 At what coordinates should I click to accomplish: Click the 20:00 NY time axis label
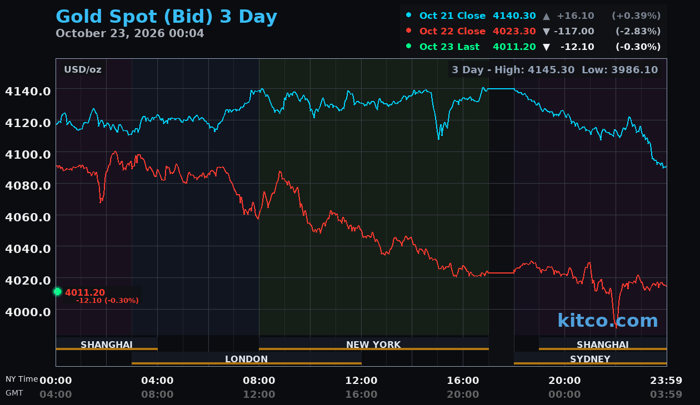(x=564, y=381)
